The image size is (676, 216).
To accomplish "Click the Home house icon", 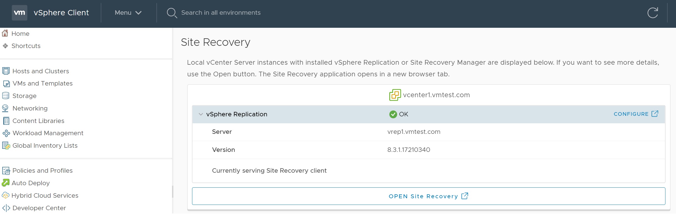I will [5, 33].
